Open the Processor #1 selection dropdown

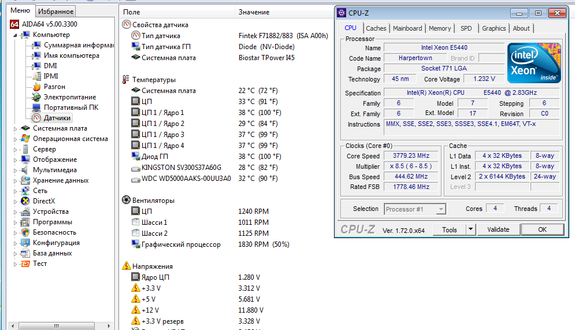click(x=441, y=209)
